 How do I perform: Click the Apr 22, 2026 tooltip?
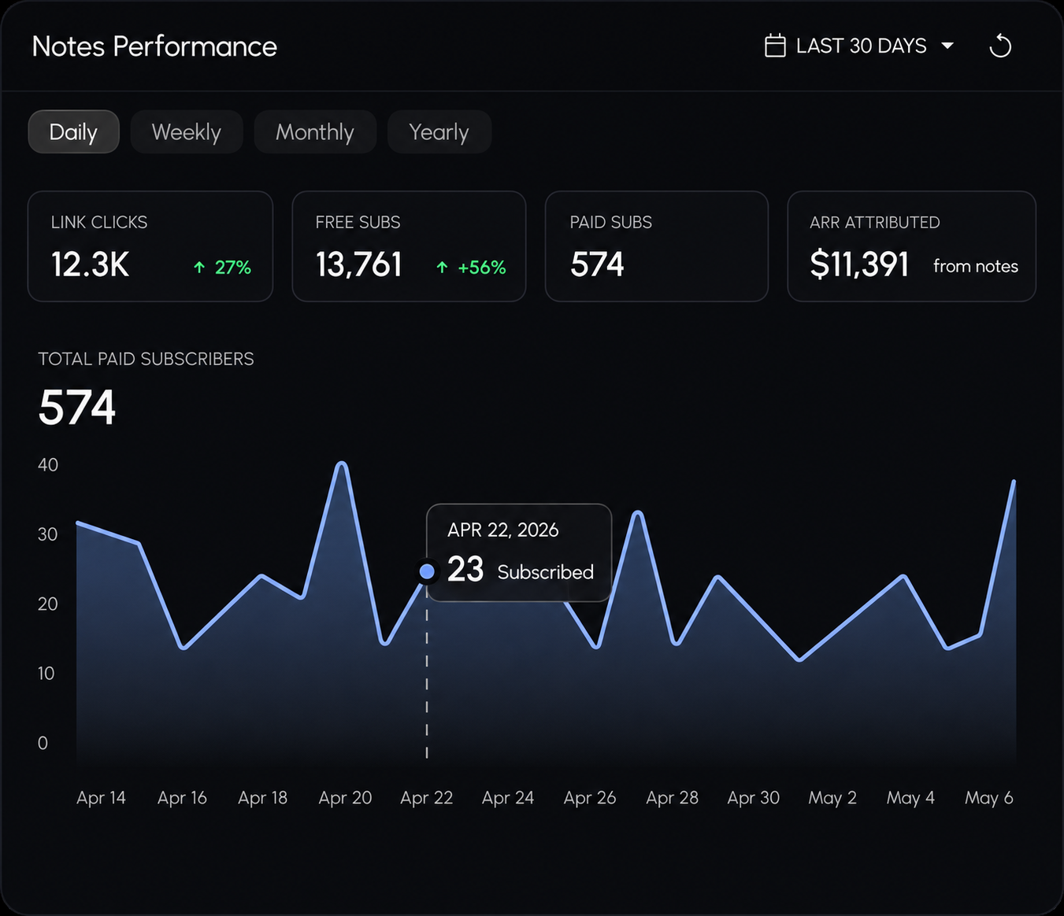(x=519, y=552)
